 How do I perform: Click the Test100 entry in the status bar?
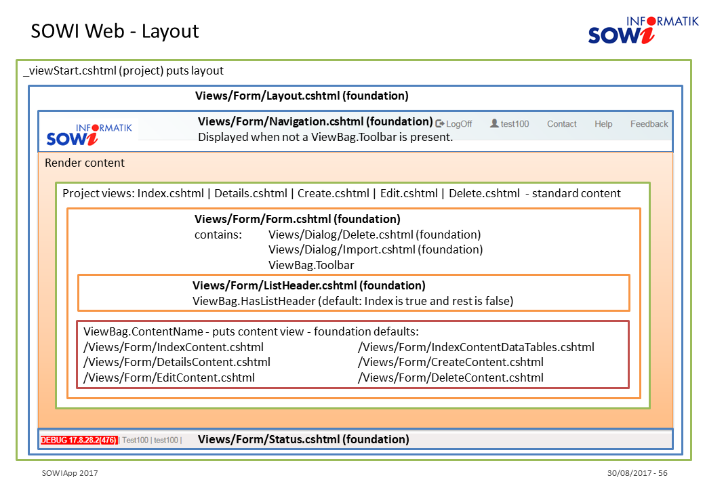tap(136, 441)
